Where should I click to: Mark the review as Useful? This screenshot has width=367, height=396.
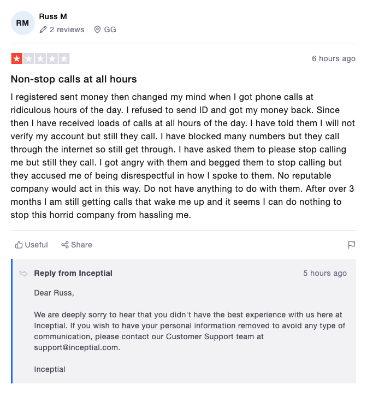pyautogui.click(x=32, y=245)
